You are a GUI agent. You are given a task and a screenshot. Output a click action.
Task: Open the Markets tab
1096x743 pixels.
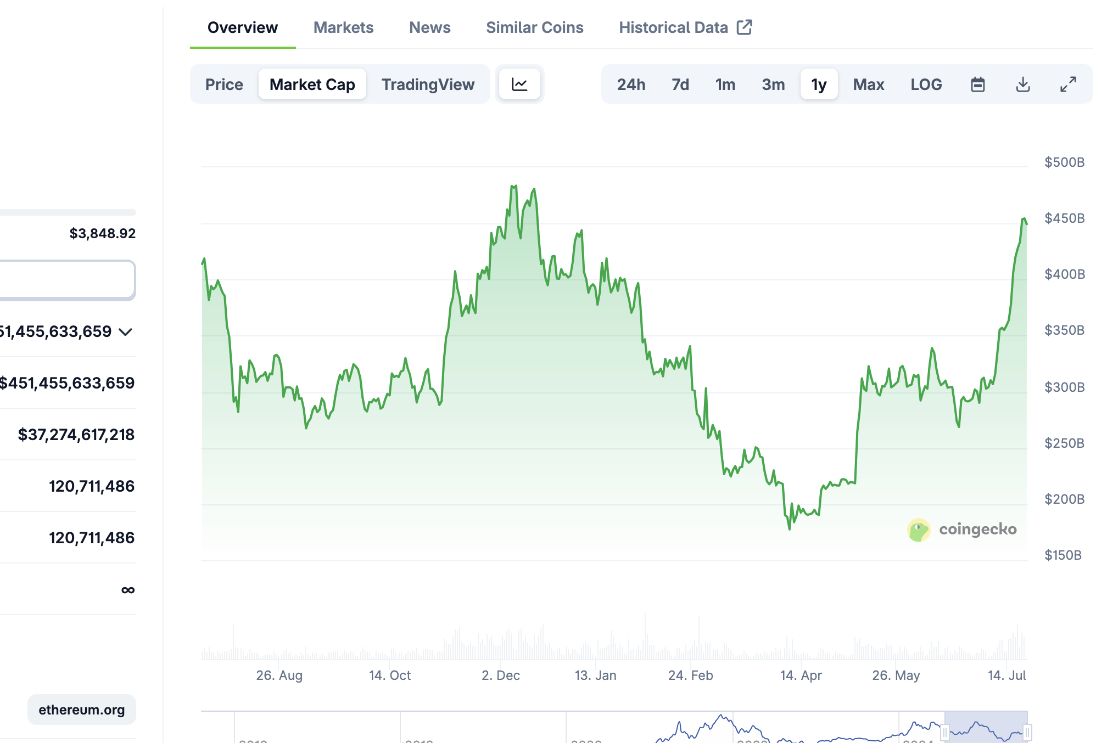[344, 27]
